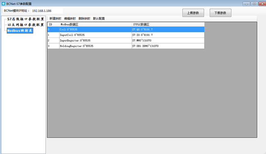266x154 pixels.
Task: Click the Modbus数据区 column header
Action: [x=96, y=24]
